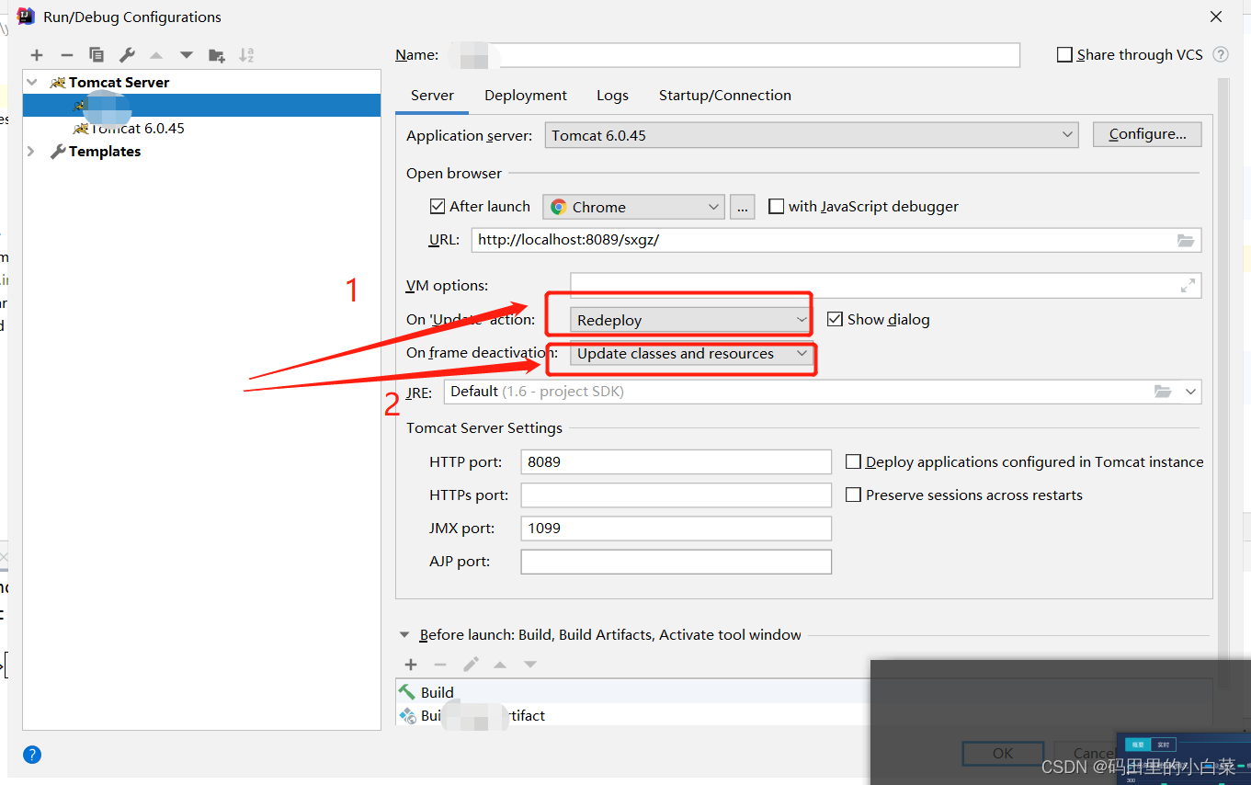
Task: Sort configurations alphabetically icon
Action: coord(246,55)
